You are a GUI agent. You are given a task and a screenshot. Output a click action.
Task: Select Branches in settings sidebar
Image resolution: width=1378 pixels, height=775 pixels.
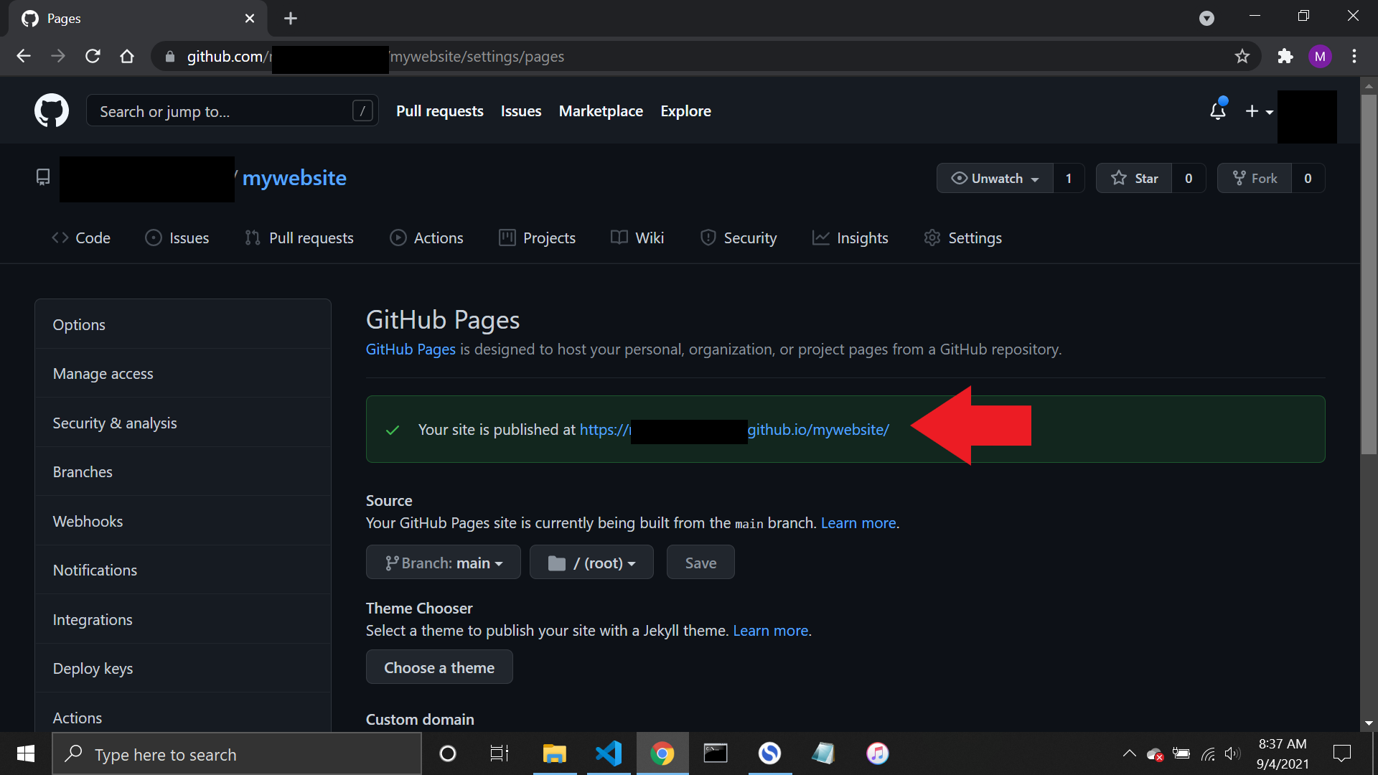point(183,471)
